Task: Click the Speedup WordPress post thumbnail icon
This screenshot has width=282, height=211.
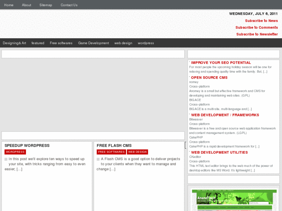Action: point(6,159)
